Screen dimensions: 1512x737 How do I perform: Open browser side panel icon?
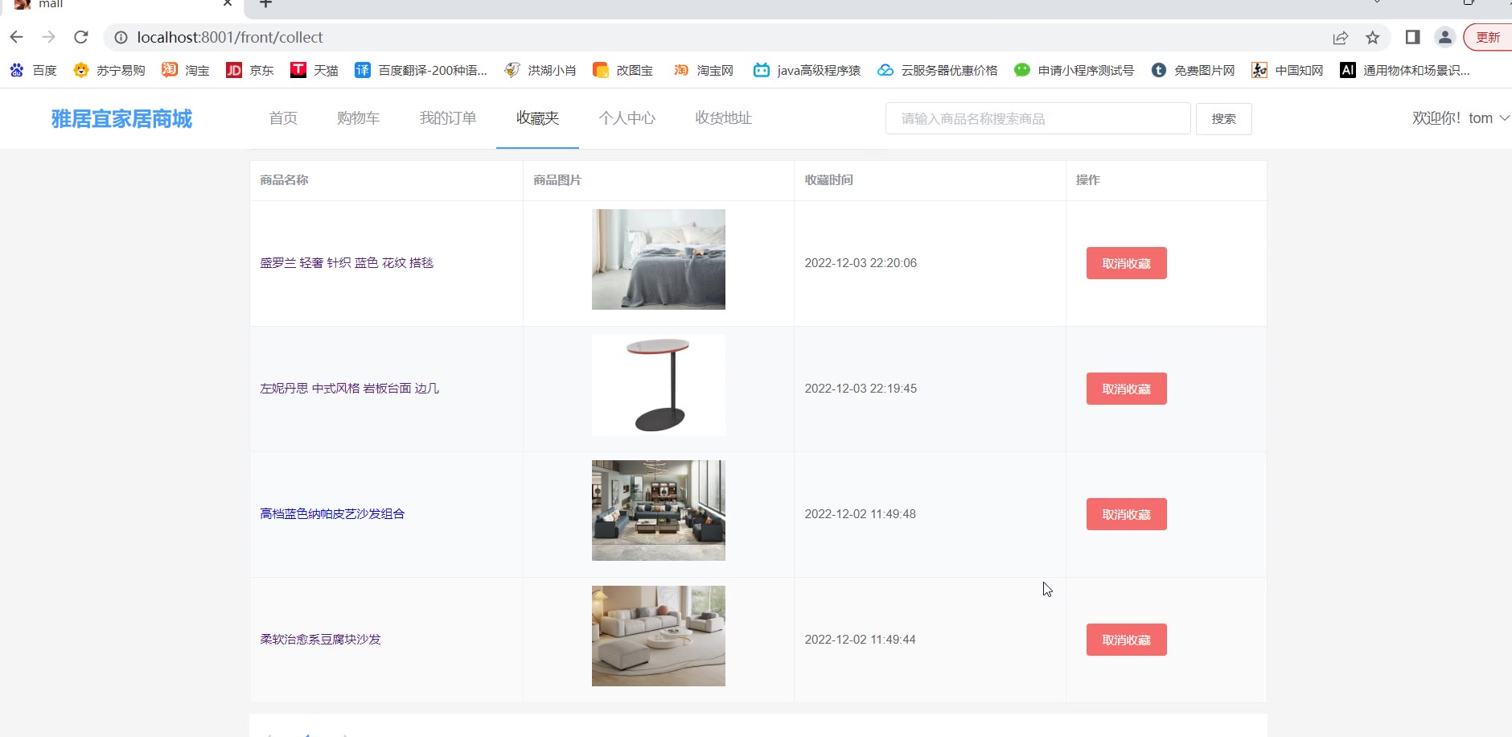pos(1412,37)
